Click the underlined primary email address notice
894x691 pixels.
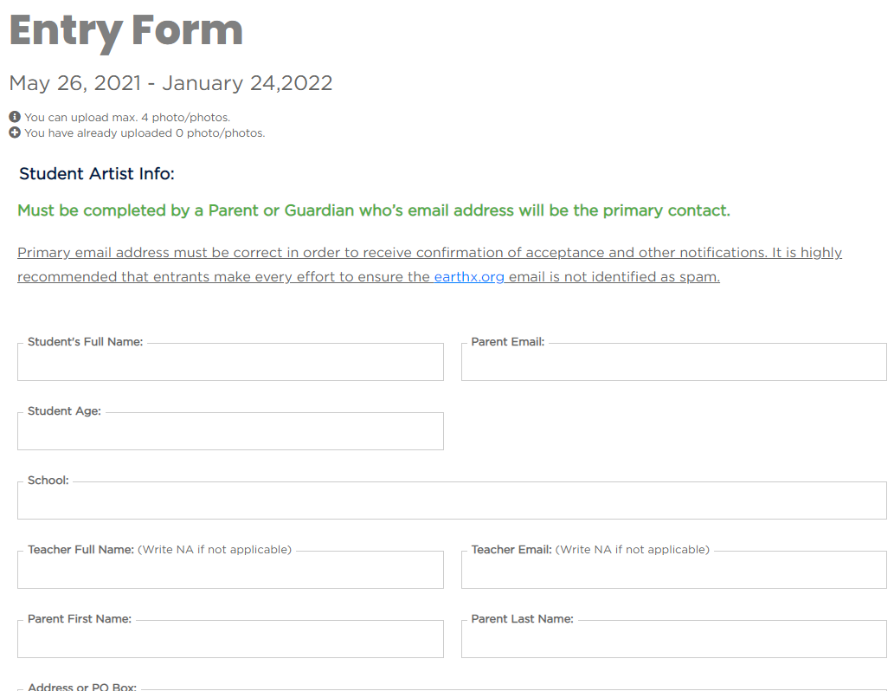429,253
